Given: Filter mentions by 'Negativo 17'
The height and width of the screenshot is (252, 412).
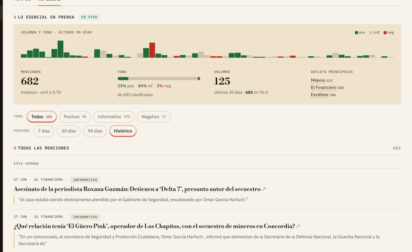Looking at the screenshot, I should click(154, 117).
